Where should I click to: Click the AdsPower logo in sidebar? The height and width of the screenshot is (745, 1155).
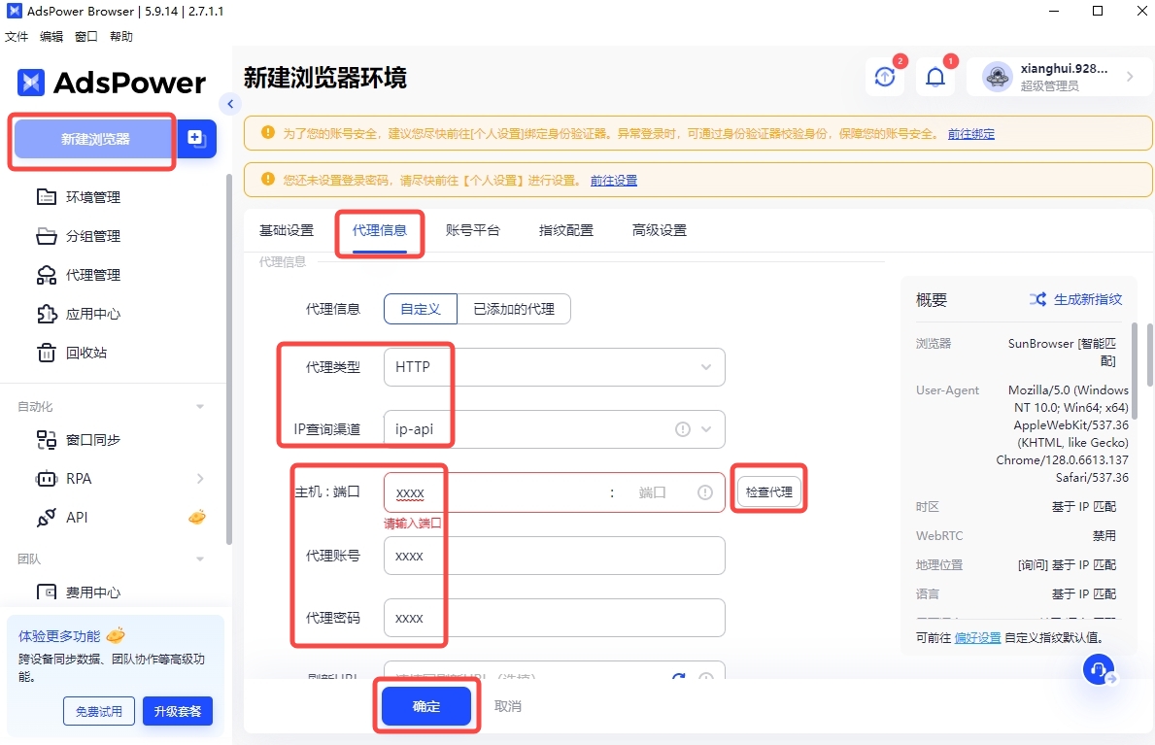pos(112,83)
